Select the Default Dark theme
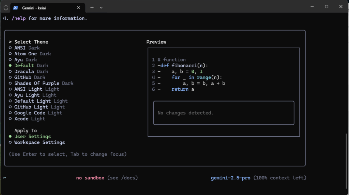This screenshot has width=349, height=195. (29, 66)
